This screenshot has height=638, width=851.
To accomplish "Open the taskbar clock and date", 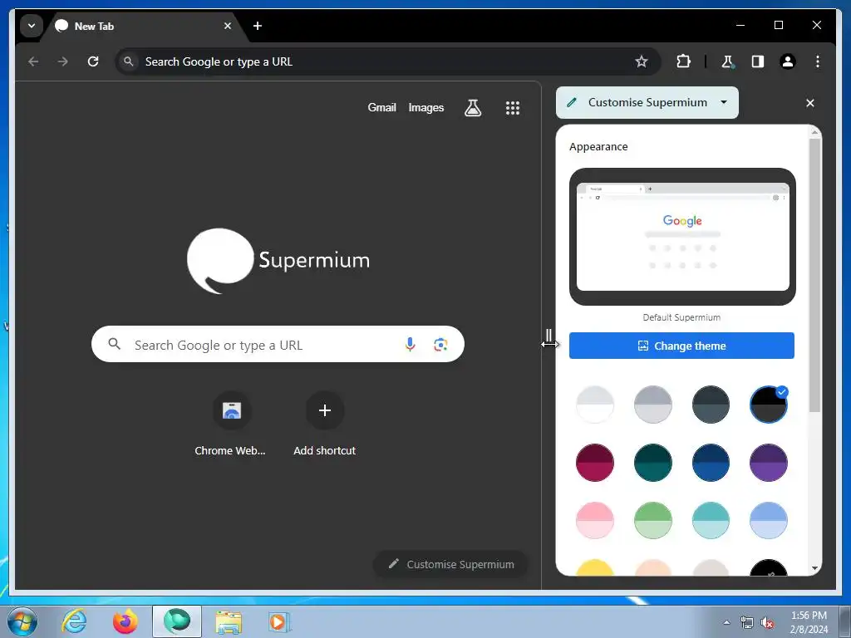I will coord(809,622).
